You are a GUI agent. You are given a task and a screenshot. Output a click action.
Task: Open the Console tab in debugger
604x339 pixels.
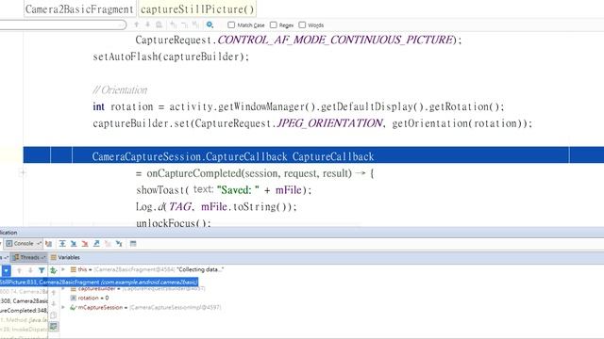pos(23,244)
